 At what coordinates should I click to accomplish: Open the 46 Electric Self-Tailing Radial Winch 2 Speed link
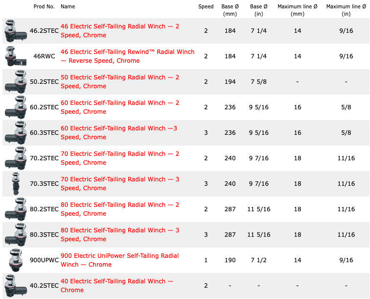coord(120,30)
